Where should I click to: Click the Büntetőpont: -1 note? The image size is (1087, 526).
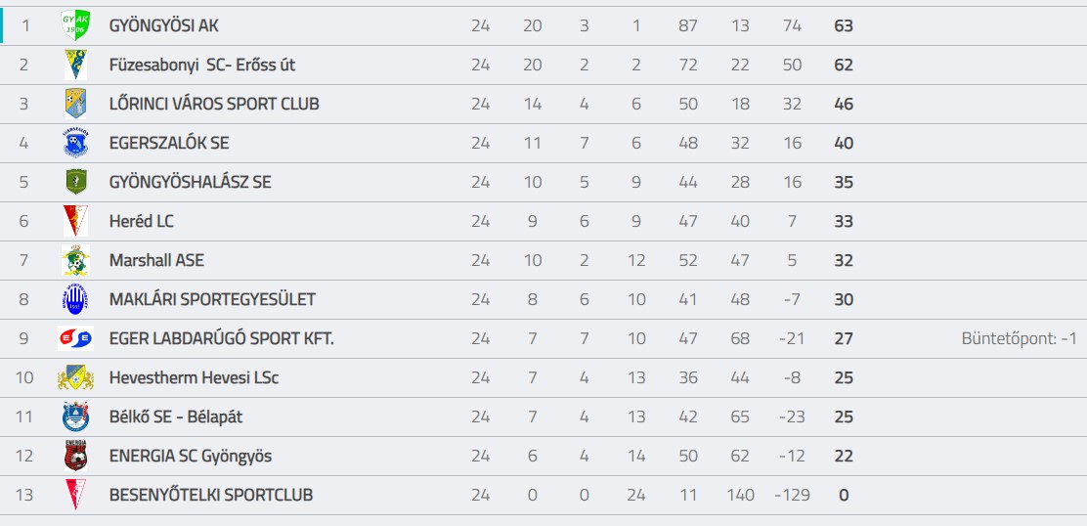coord(1019,339)
